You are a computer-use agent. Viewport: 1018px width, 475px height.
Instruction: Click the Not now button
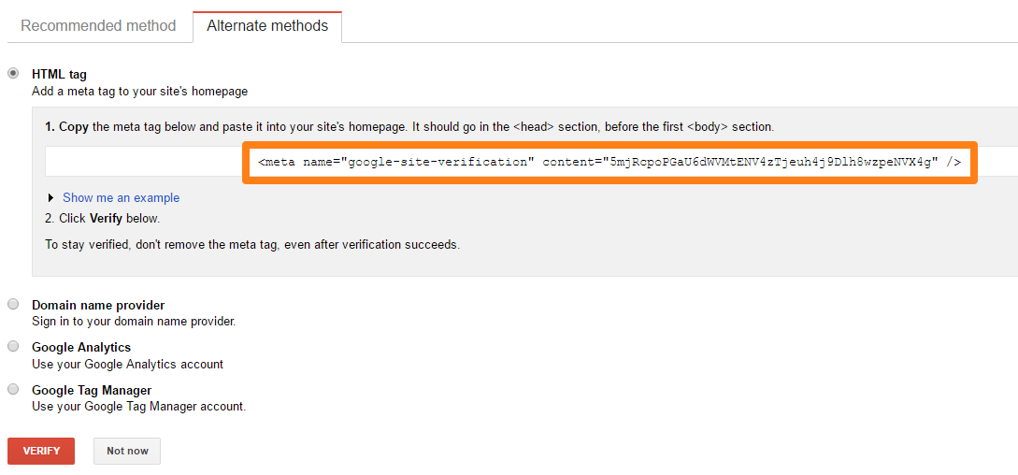click(127, 451)
